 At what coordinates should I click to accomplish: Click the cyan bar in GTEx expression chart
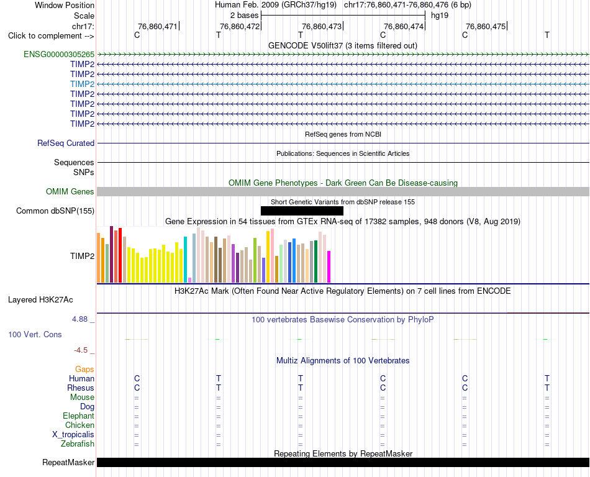pos(185,260)
